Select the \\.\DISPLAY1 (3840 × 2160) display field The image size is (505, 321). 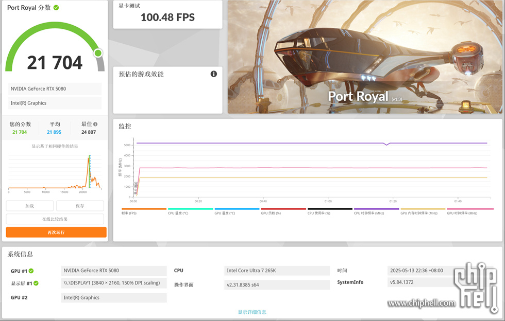point(114,283)
